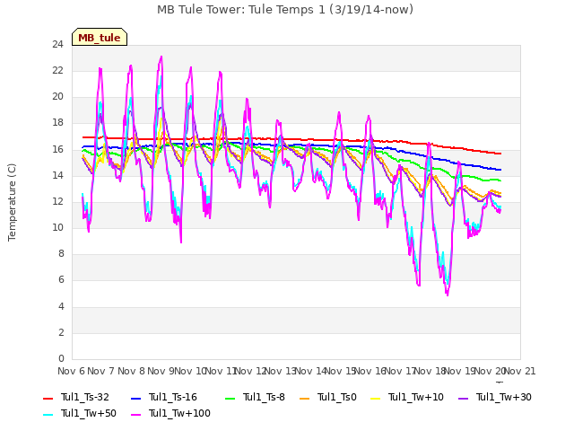Click the 18 y-axis tick label
This screenshot has width=574, height=431.
(x=57, y=123)
